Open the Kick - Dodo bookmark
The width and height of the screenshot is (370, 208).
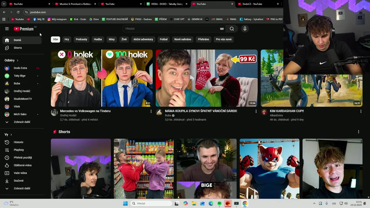point(78,19)
